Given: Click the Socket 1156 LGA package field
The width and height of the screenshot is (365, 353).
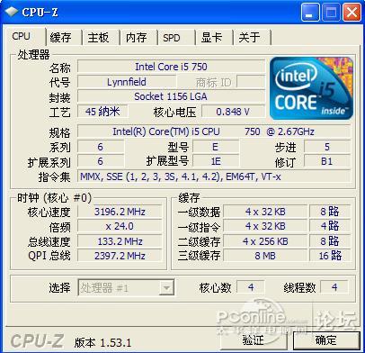Looking at the screenshot, I should pyautogui.click(x=172, y=96).
